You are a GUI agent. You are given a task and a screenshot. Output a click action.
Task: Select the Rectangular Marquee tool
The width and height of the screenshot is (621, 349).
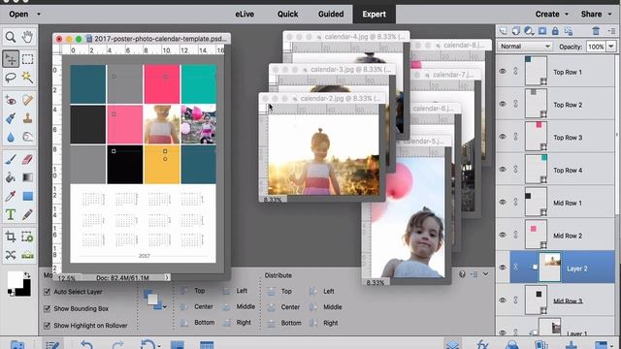pyautogui.click(x=27, y=59)
